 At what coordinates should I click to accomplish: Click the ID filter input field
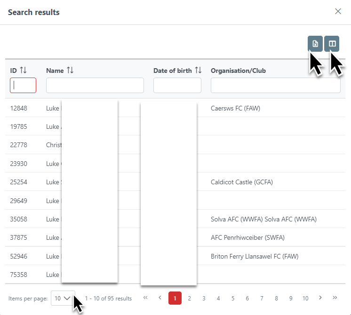[23, 85]
